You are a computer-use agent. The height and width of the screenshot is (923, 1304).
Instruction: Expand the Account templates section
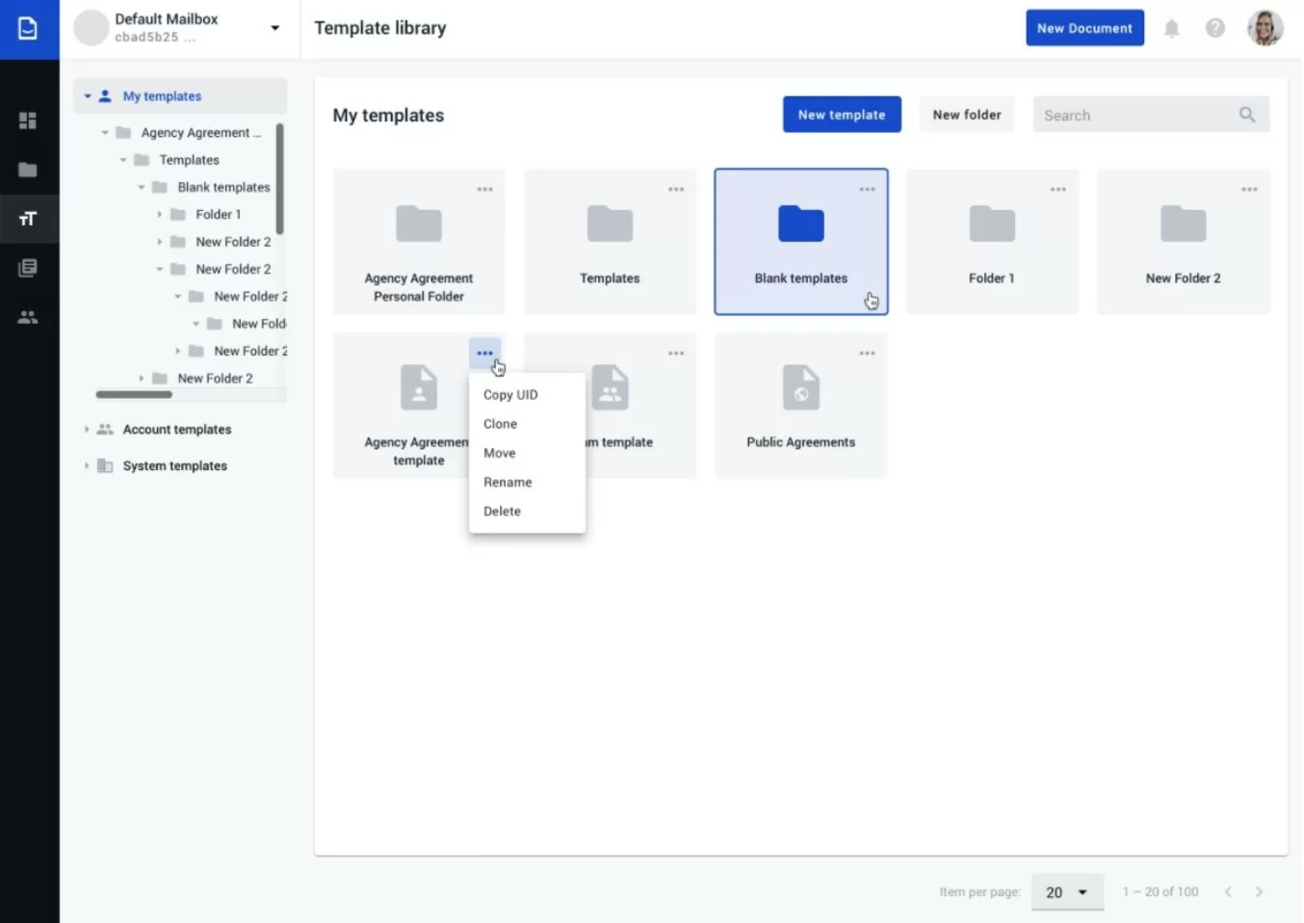87,429
